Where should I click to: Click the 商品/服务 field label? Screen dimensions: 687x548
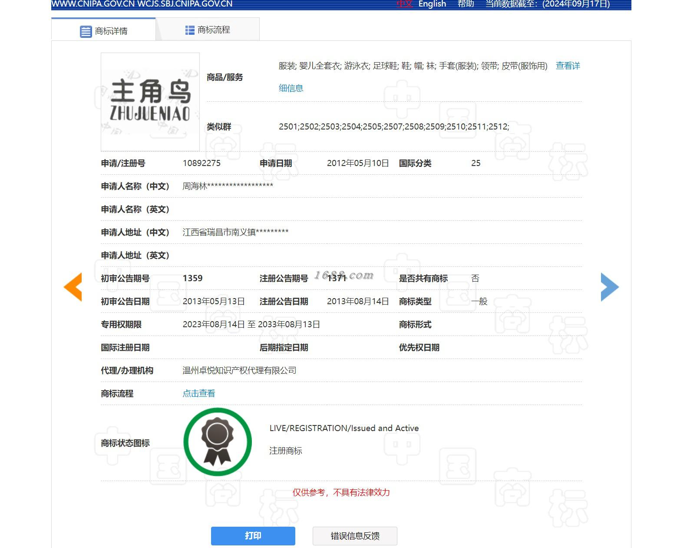[x=225, y=77]
